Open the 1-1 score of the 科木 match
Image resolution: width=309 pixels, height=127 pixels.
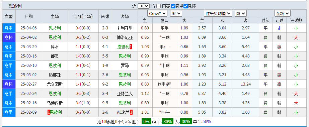79,47
